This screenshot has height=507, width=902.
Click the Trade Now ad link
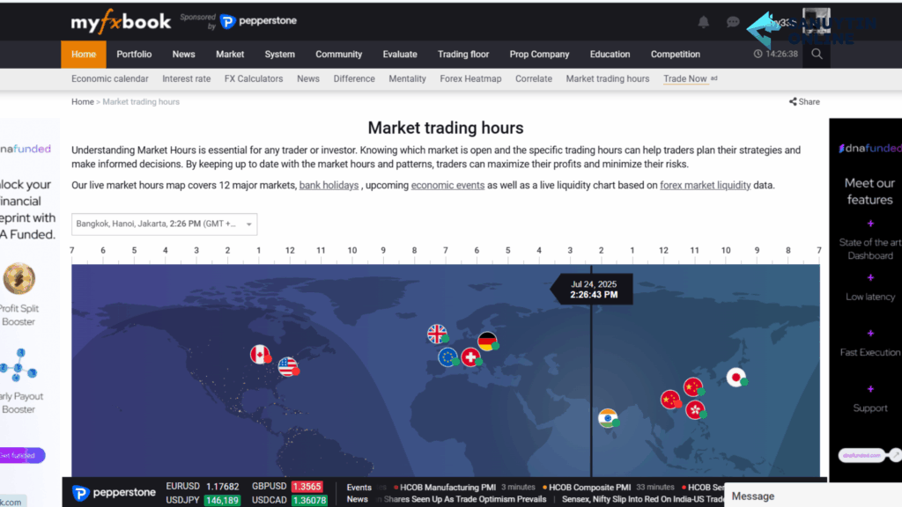(x=685, y=78)
